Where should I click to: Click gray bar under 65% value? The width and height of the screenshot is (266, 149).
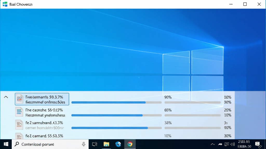[192, 115]
